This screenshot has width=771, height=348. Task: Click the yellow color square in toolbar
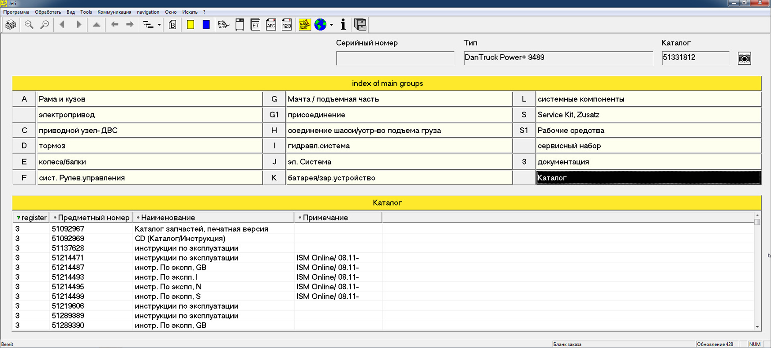(x=191, y=25)
